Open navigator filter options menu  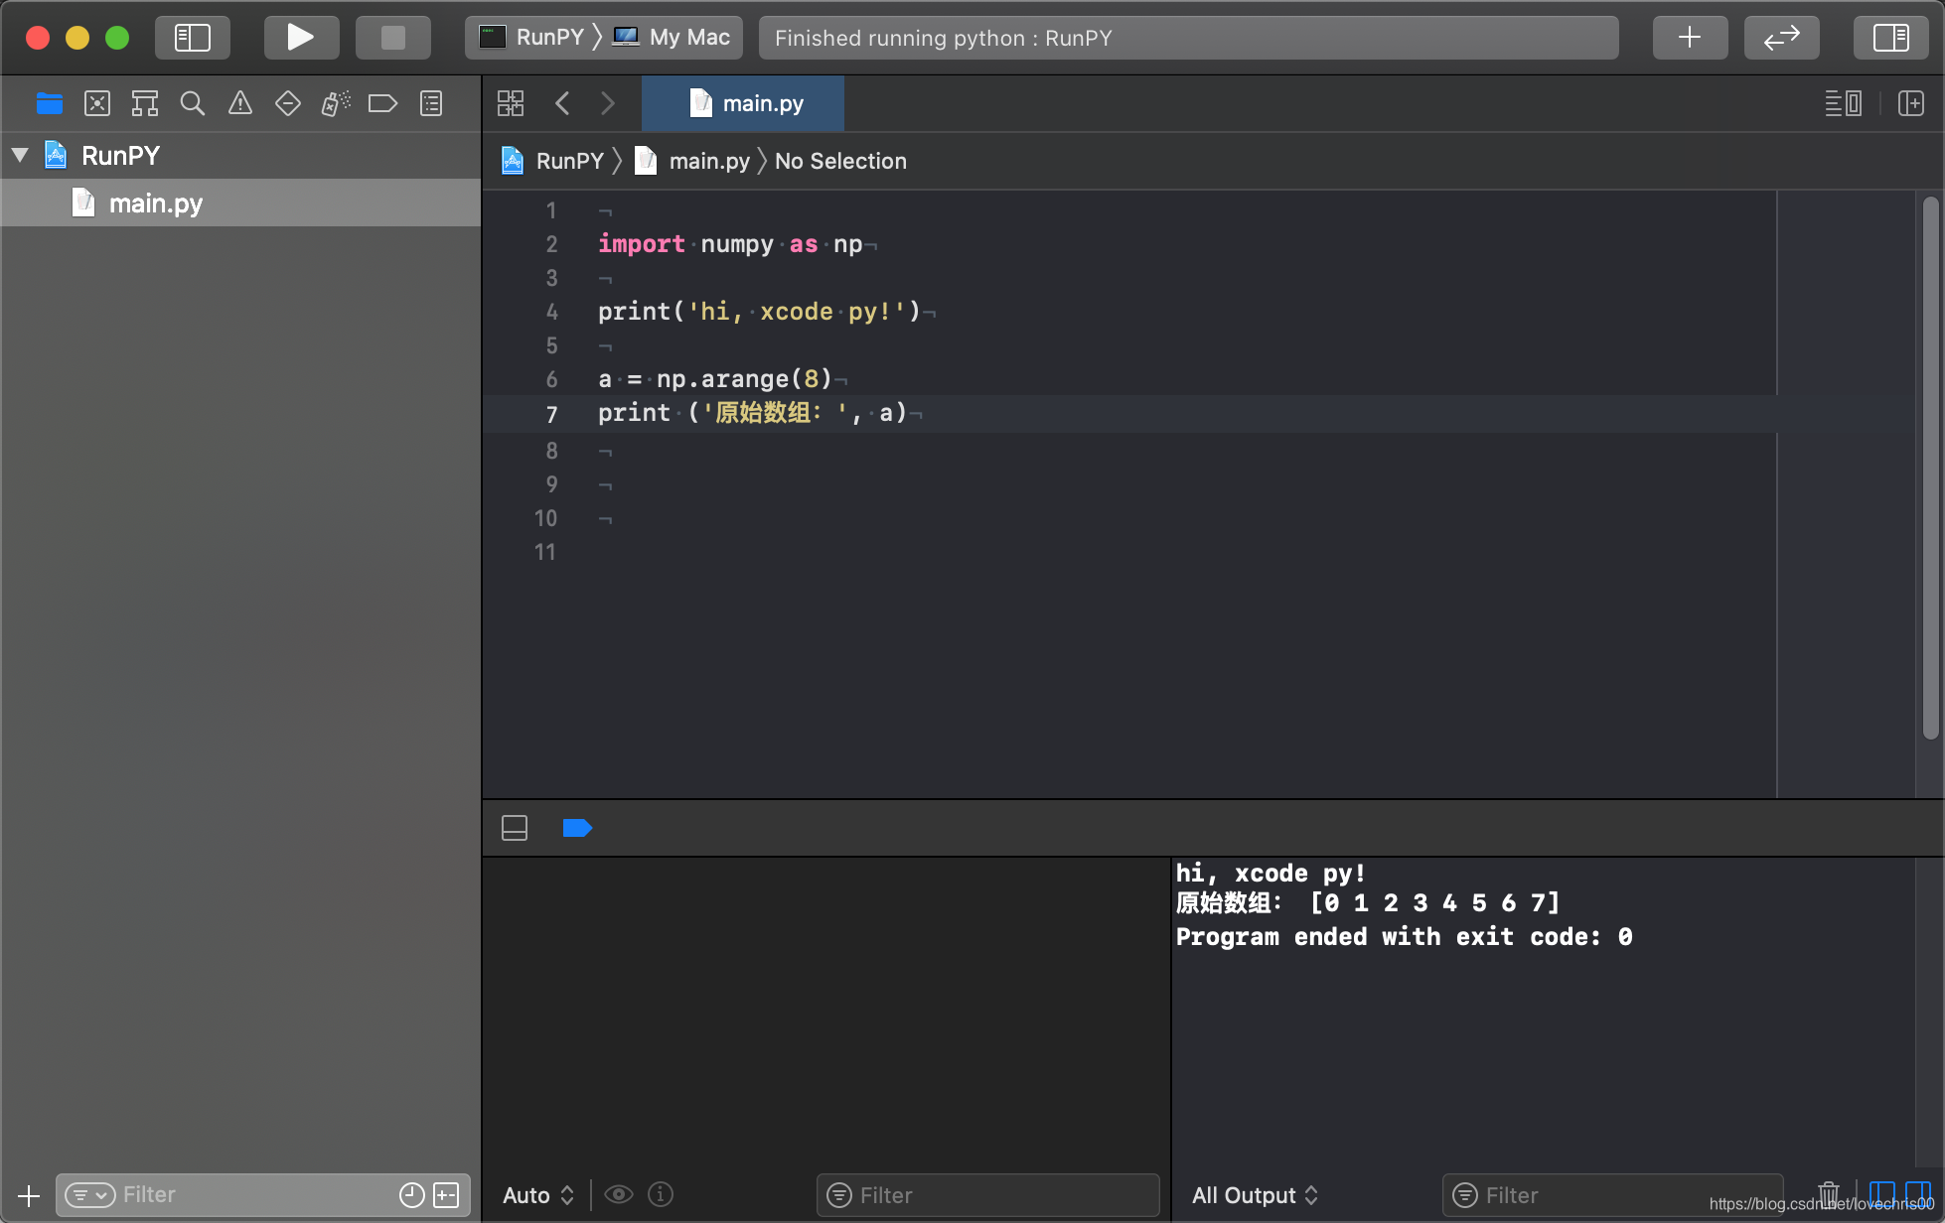90,1195
